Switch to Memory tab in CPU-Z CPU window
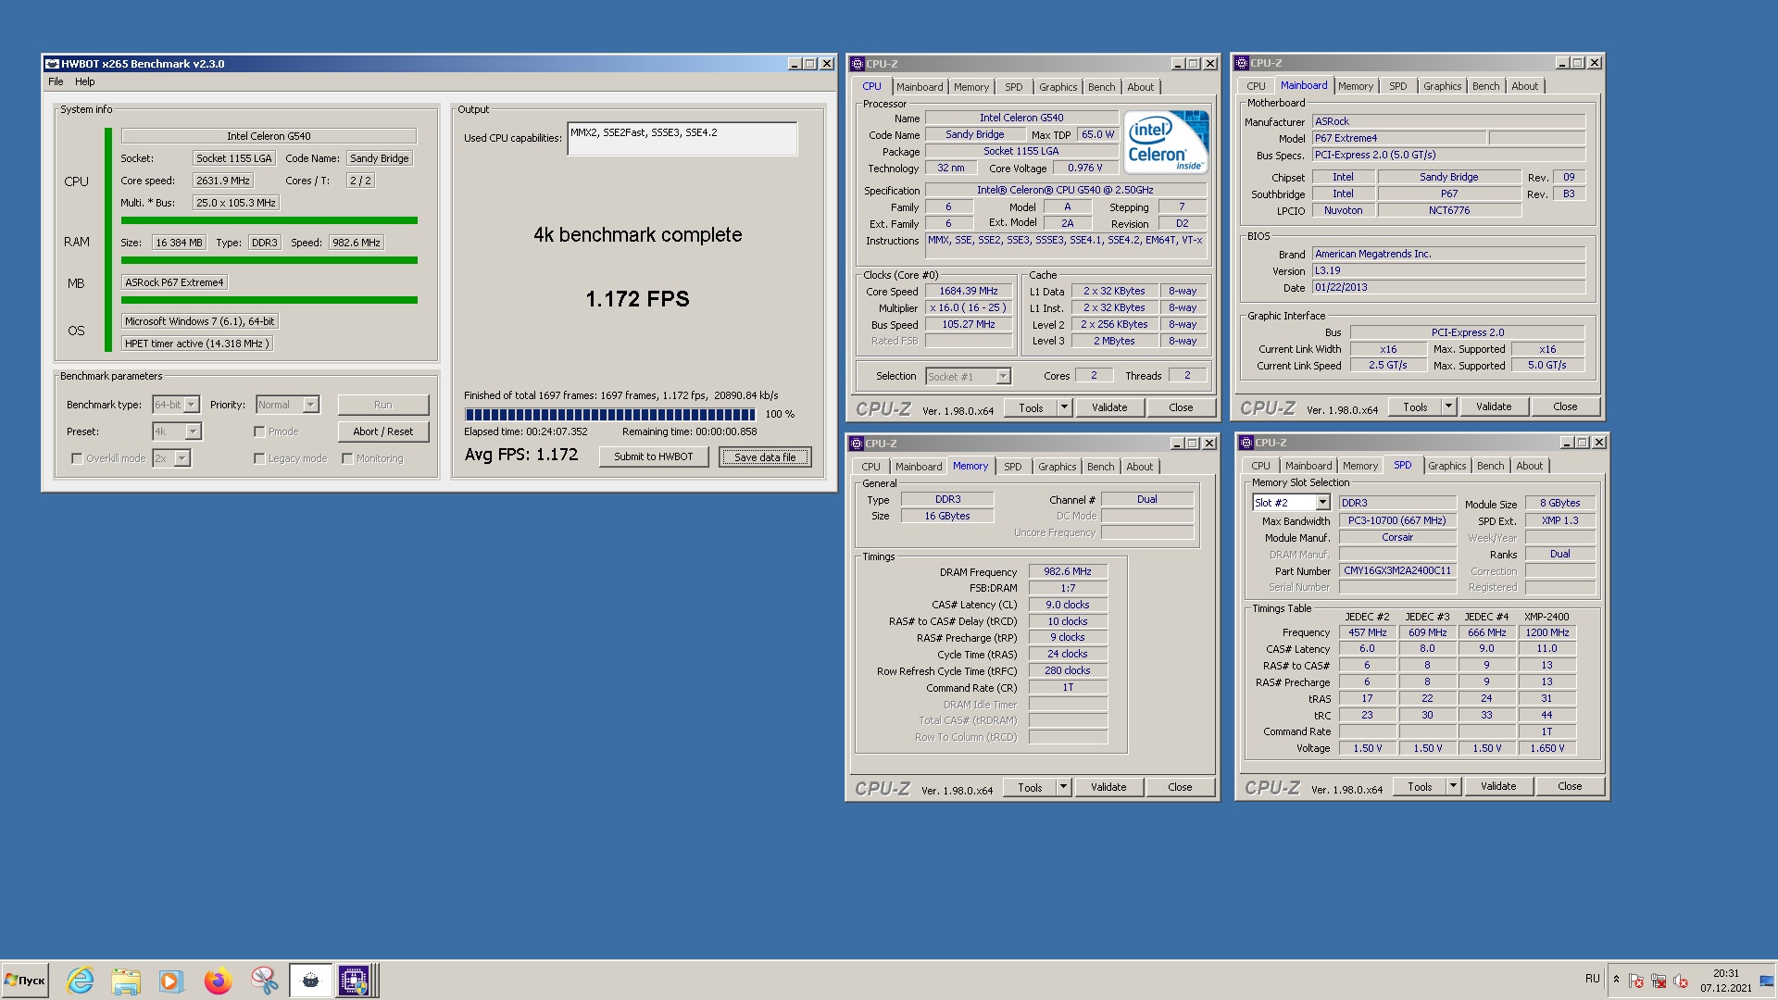Image resolution: width=1778 pixels, height=1000 pixels. click(971, 87)
